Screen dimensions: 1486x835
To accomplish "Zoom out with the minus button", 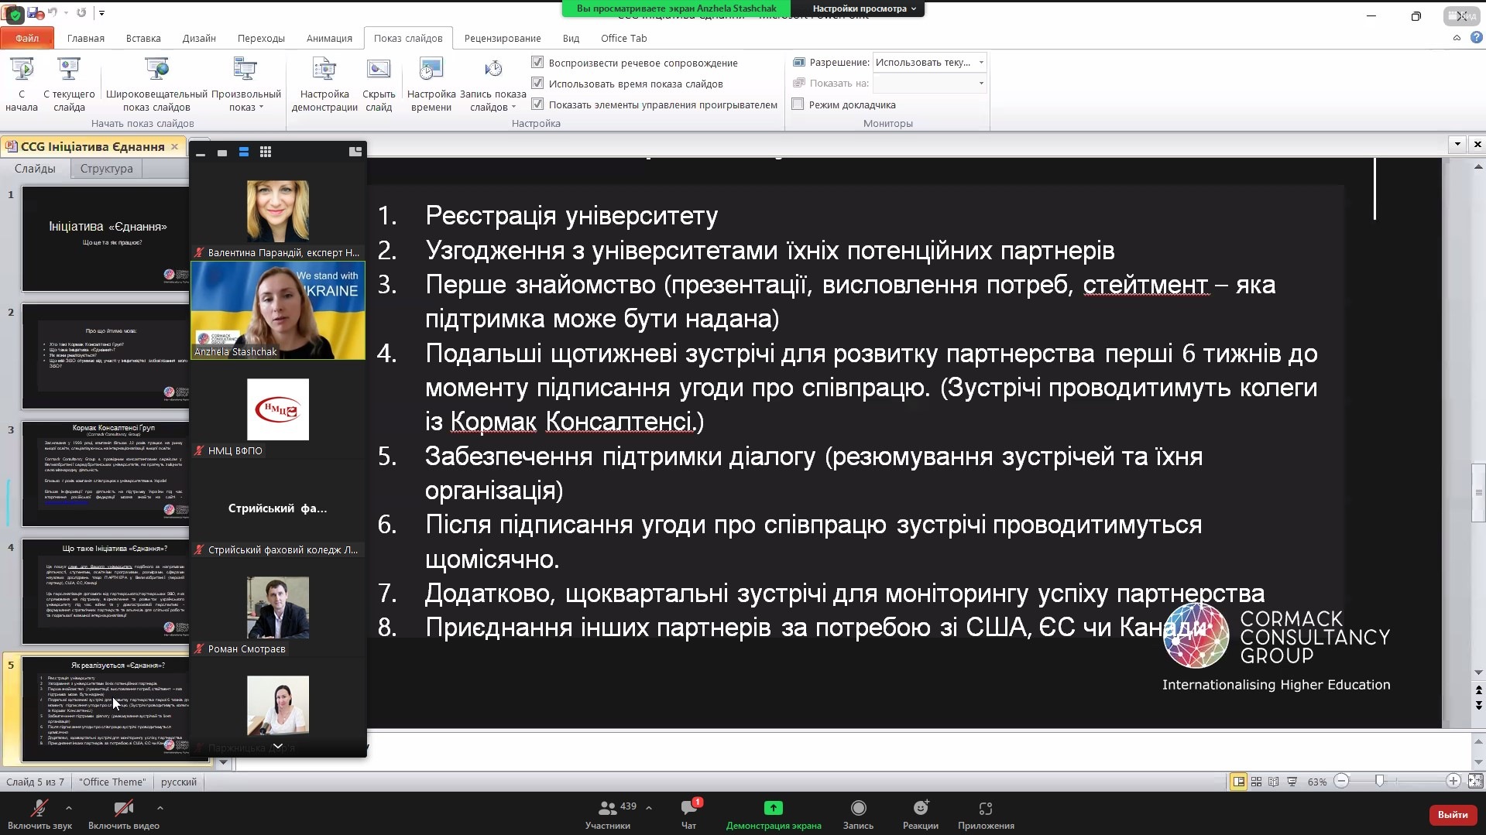I will [1342, 782].
